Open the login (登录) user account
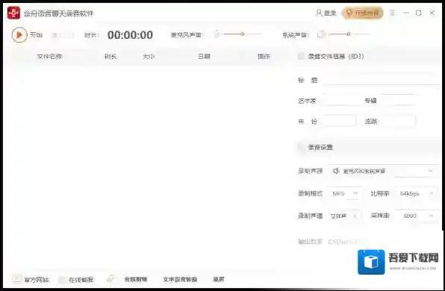 (x=326, y=13)
